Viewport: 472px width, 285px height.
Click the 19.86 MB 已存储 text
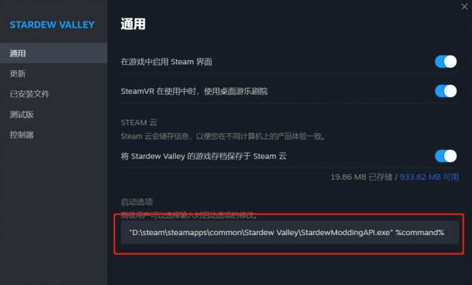[x=361, y=177]
